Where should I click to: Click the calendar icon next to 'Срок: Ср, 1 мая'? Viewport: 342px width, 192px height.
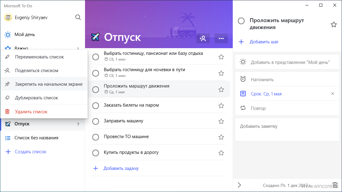[243, 94]
